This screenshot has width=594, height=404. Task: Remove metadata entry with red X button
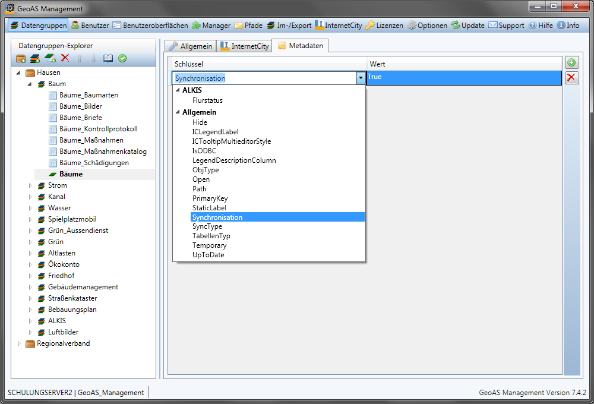pos(571,78)
